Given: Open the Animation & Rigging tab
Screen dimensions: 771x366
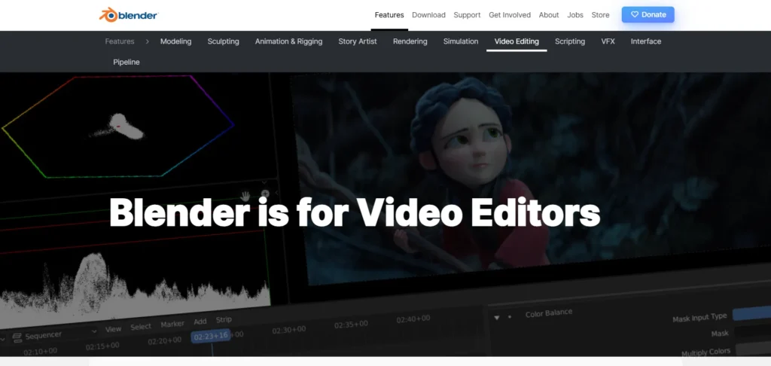Looking at the screenshot, I should [x=288, y=41].
